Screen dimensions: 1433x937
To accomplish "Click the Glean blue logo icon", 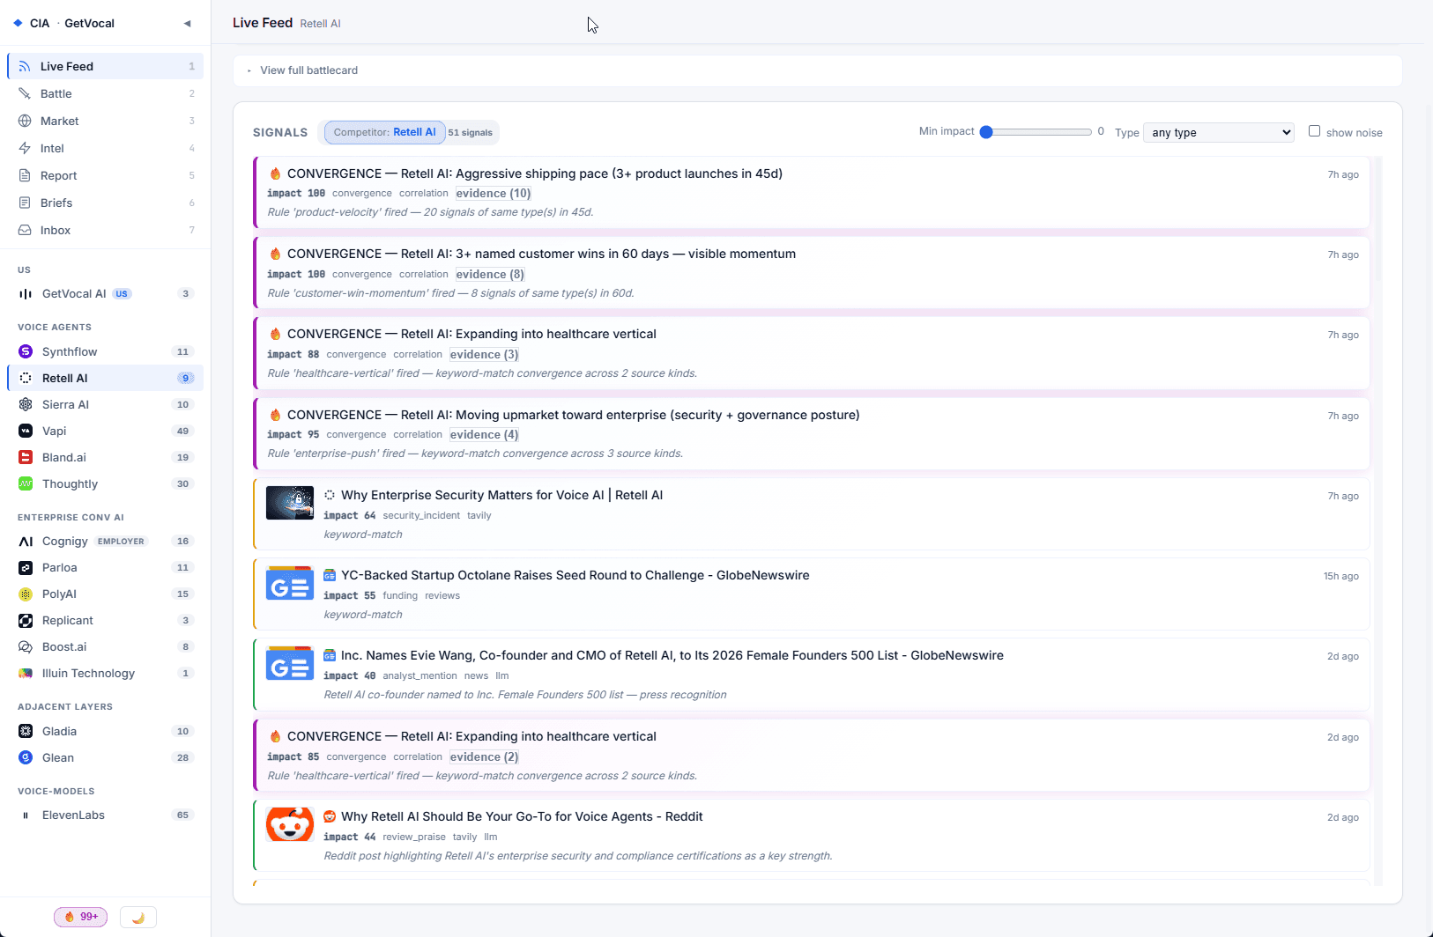I will 26,757.
